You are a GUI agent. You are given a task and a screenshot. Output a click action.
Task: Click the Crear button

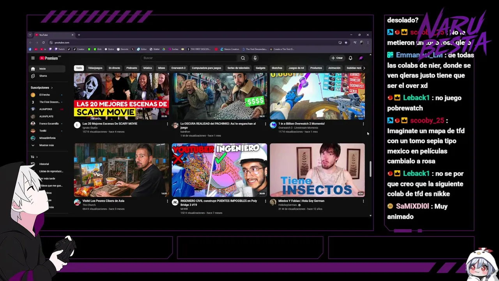(337, 58)
